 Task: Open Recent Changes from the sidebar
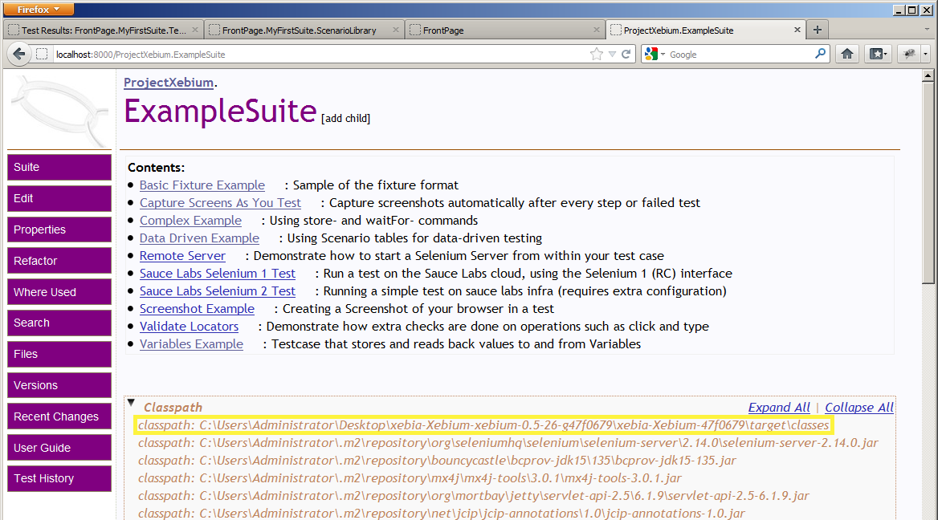coord(59,416)
